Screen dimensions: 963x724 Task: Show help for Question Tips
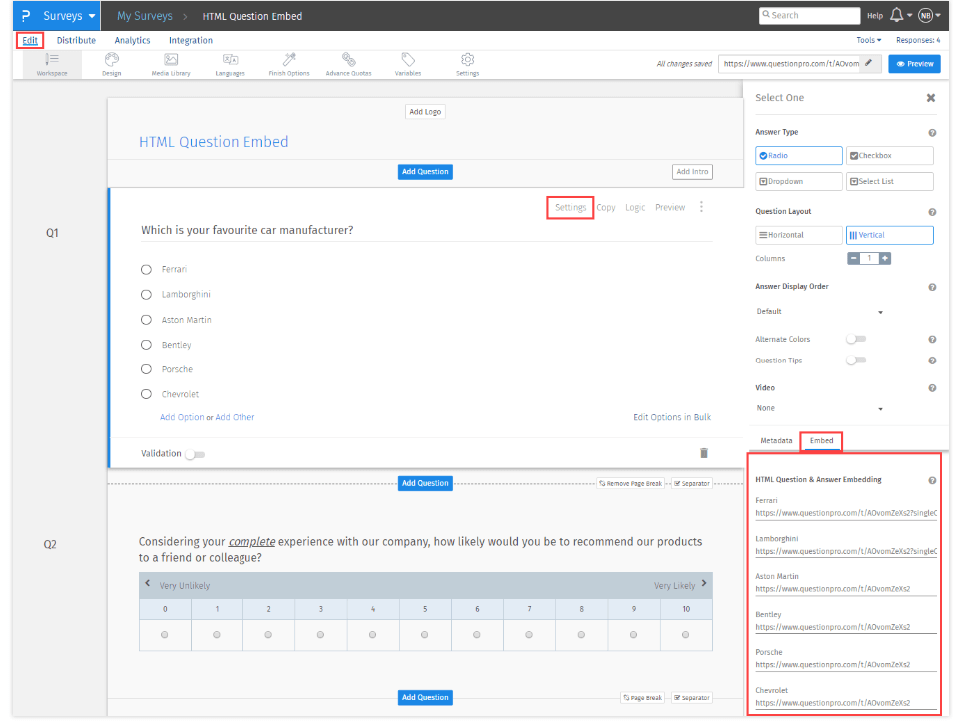tap(932, 361)
